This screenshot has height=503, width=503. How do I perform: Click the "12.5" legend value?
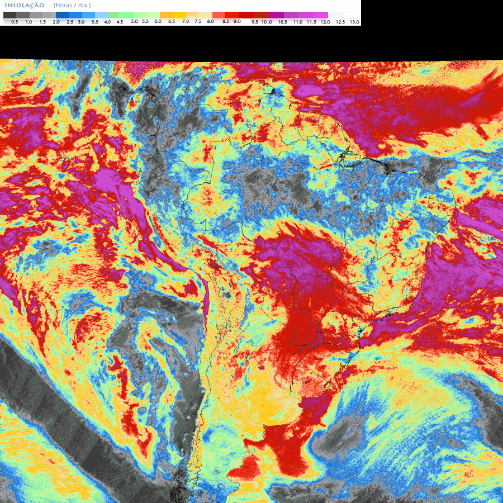340,22
